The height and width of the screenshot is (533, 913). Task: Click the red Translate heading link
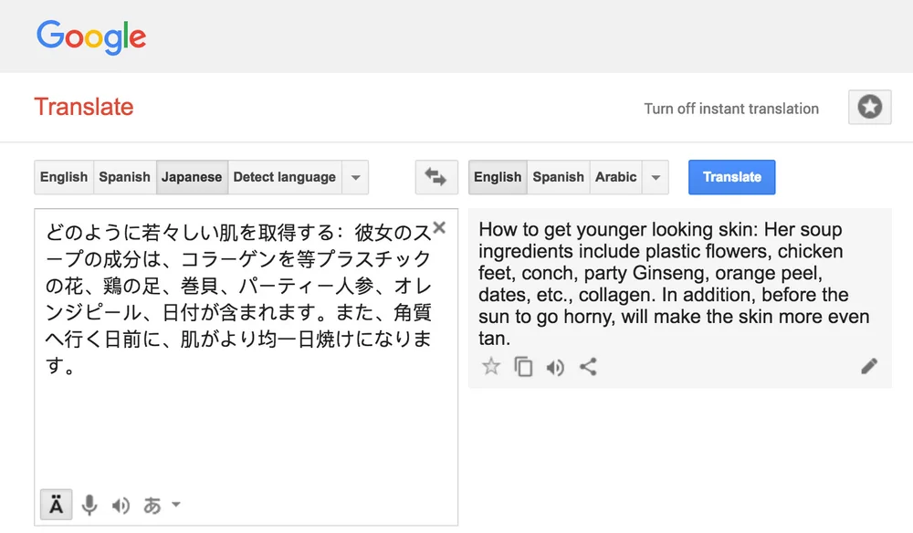84,107
